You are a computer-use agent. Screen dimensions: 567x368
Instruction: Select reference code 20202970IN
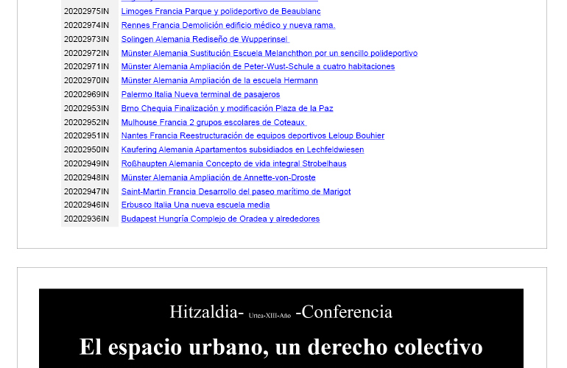86,81
